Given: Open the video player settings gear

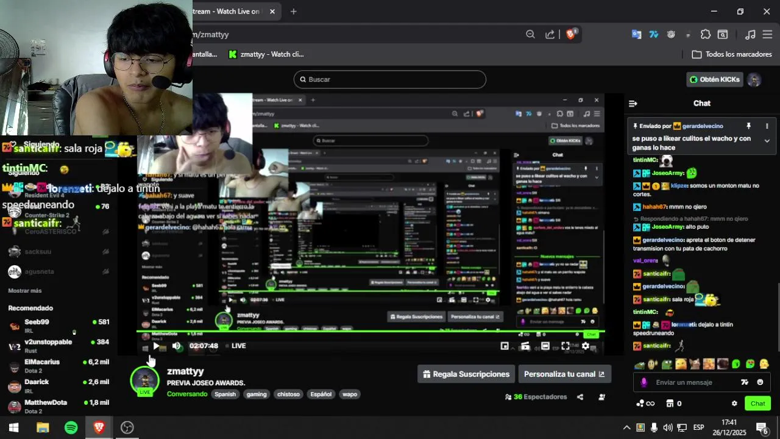Looking at the screenshot, I should pyautogui.click(x=586, y=346).
